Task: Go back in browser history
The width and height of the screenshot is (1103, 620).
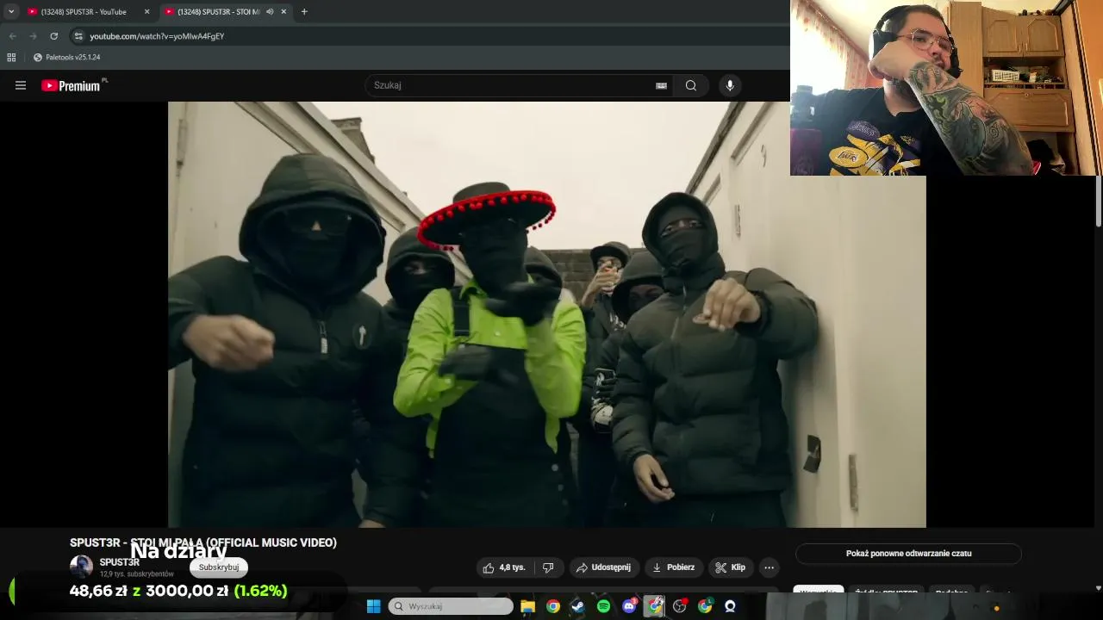Action: pos(12,36)
